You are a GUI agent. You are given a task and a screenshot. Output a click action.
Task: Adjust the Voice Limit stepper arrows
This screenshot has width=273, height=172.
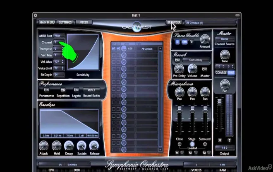(x=63, y=68)
